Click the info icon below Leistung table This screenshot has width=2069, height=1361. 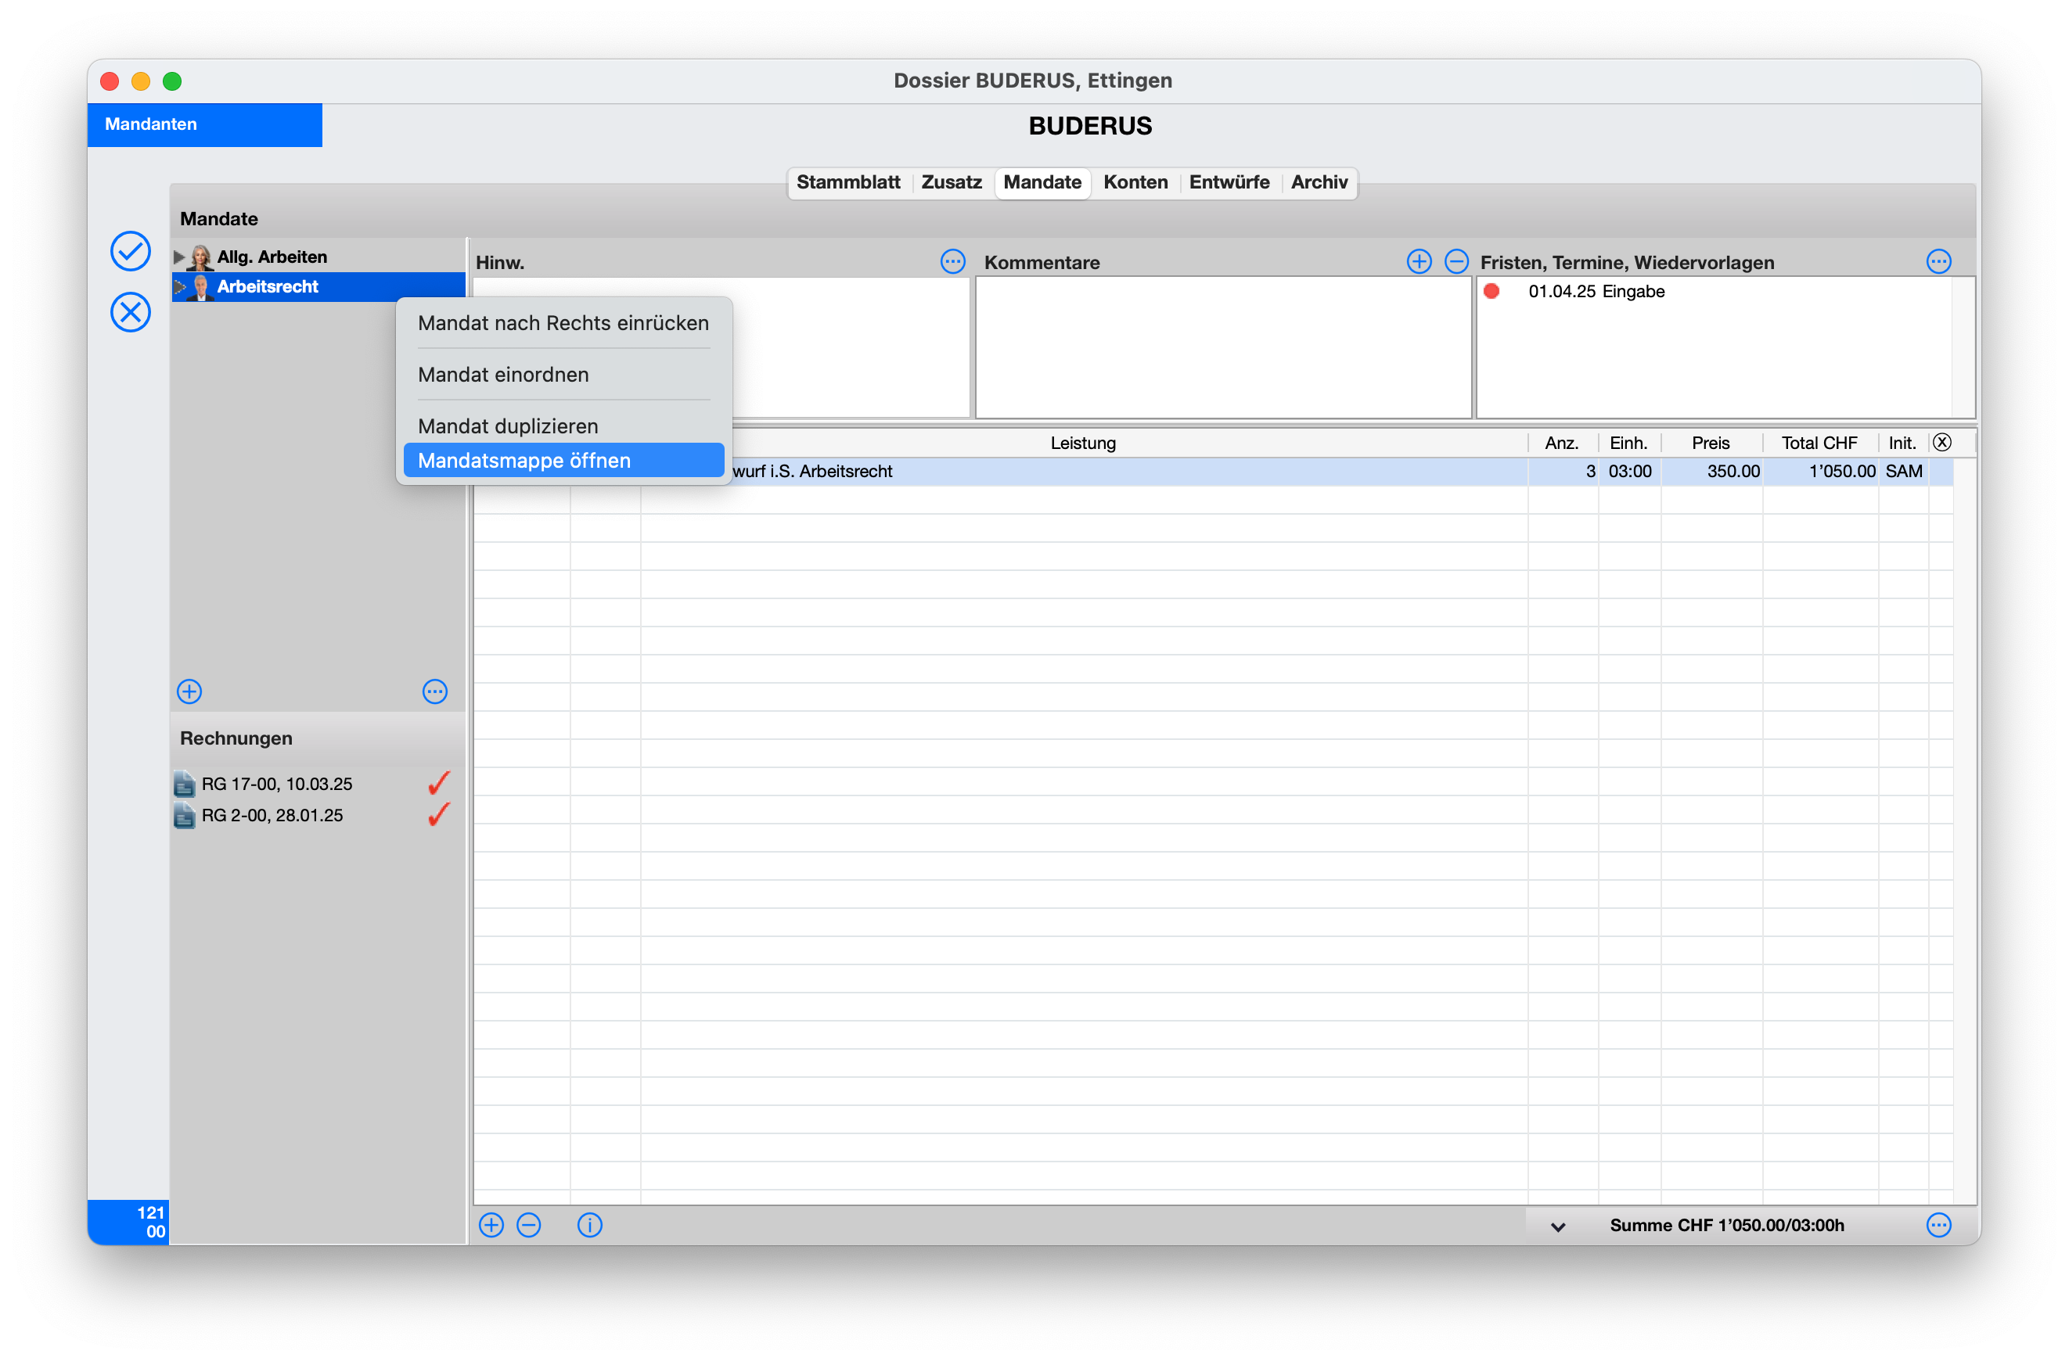589,1226
